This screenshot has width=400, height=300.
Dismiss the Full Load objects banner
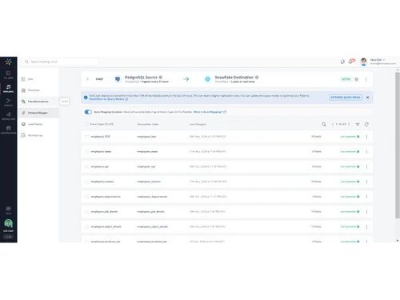pyautogui.click(x=368, y=98)
